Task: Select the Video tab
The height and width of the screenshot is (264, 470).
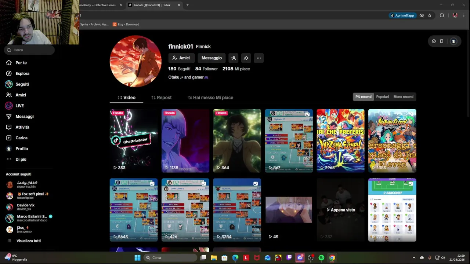Action: [127, 98]
